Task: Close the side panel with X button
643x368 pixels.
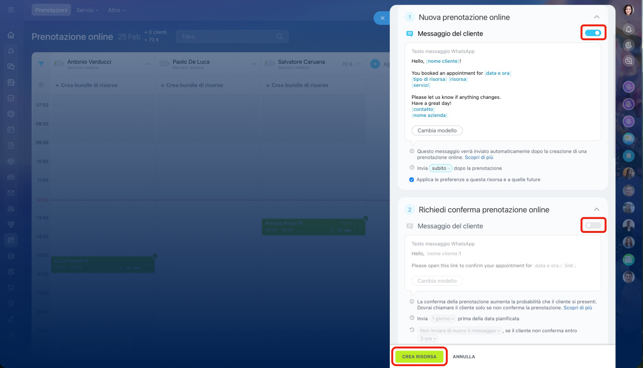Action: (382, 18)
